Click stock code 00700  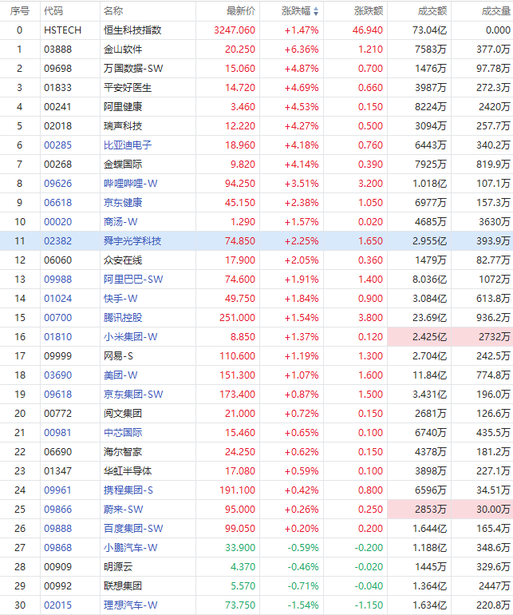pyautogui.click(x=57, y=318)
